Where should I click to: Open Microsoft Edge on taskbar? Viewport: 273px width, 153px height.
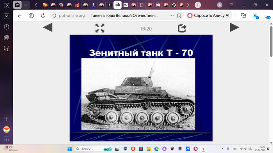(x=156, y=149)
